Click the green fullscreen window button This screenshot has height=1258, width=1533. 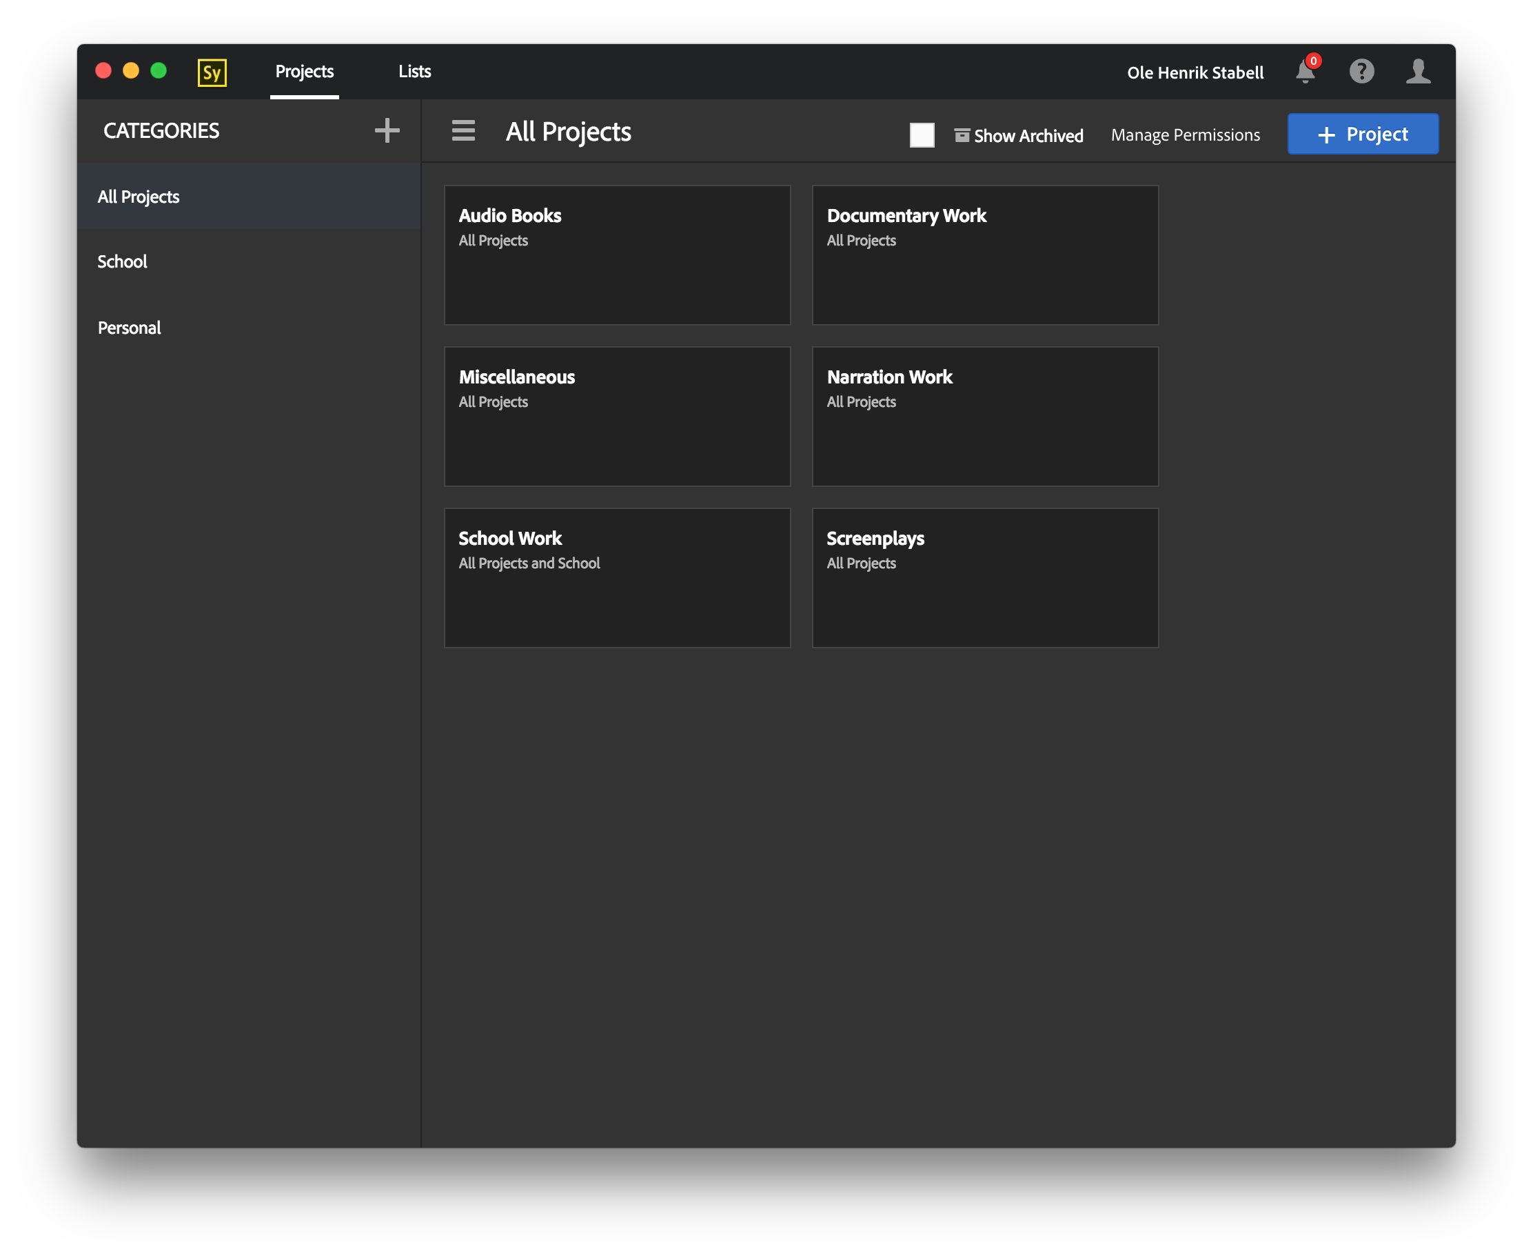coord(159,70)
